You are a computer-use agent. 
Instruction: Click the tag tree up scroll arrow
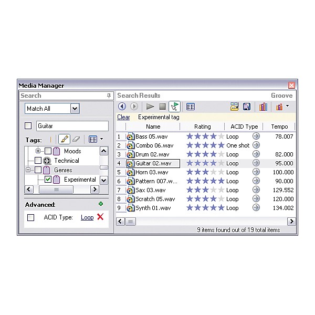coord(103,151)
